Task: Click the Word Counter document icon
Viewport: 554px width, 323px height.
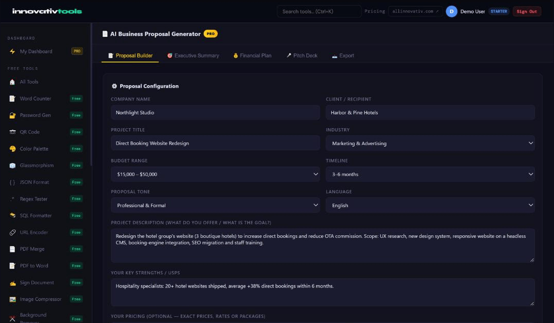Action: point(12,98)
